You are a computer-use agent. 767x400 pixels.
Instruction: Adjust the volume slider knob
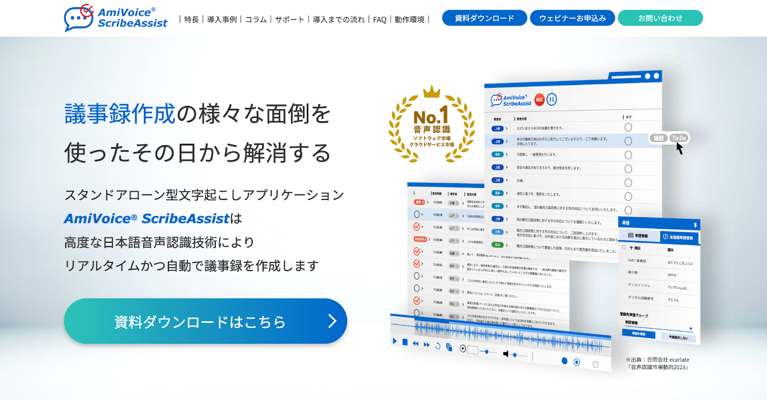515,355
